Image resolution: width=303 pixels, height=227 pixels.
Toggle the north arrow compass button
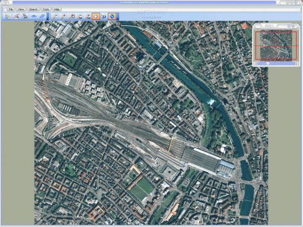(x=112, y=17)
